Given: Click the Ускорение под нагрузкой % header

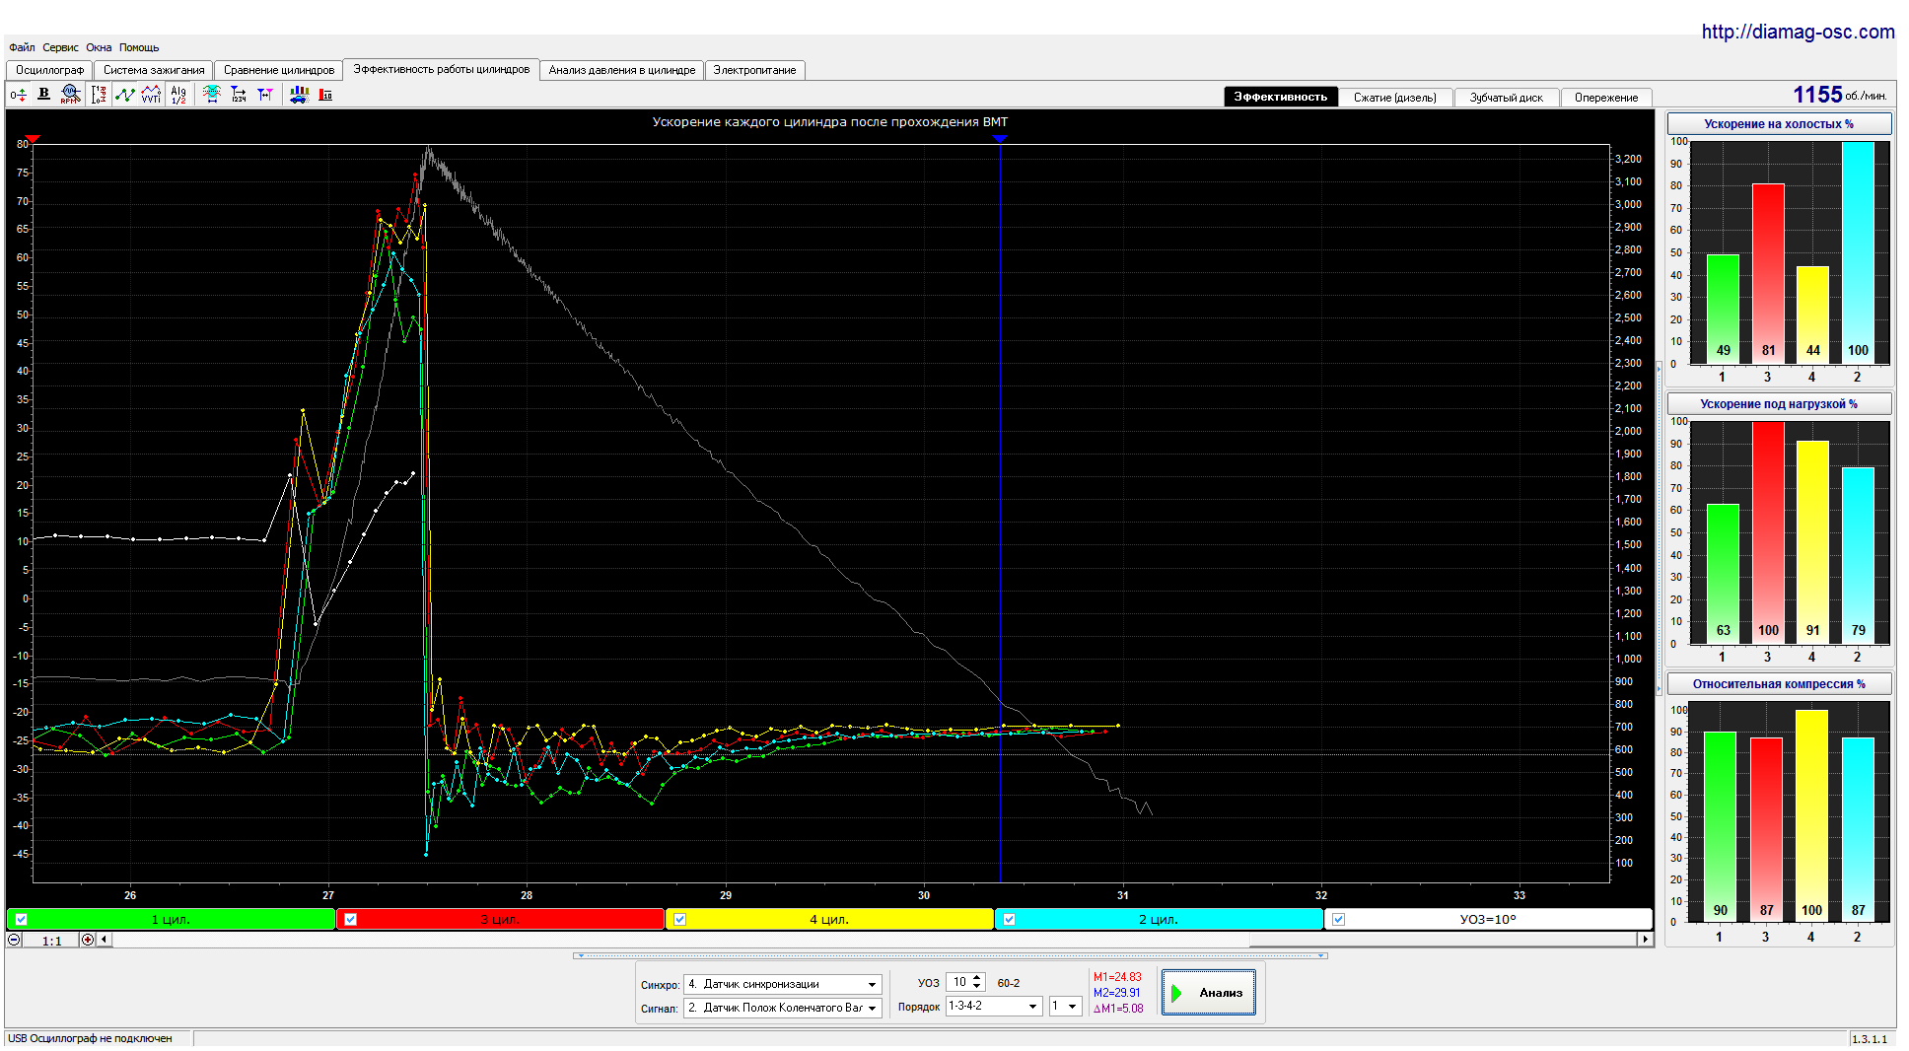Looking at the screenshot, I should point(1779,403).
